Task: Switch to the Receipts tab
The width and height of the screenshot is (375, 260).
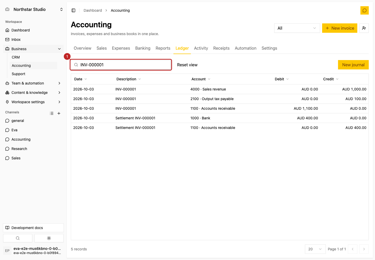Action: click(x=221, y=48)
